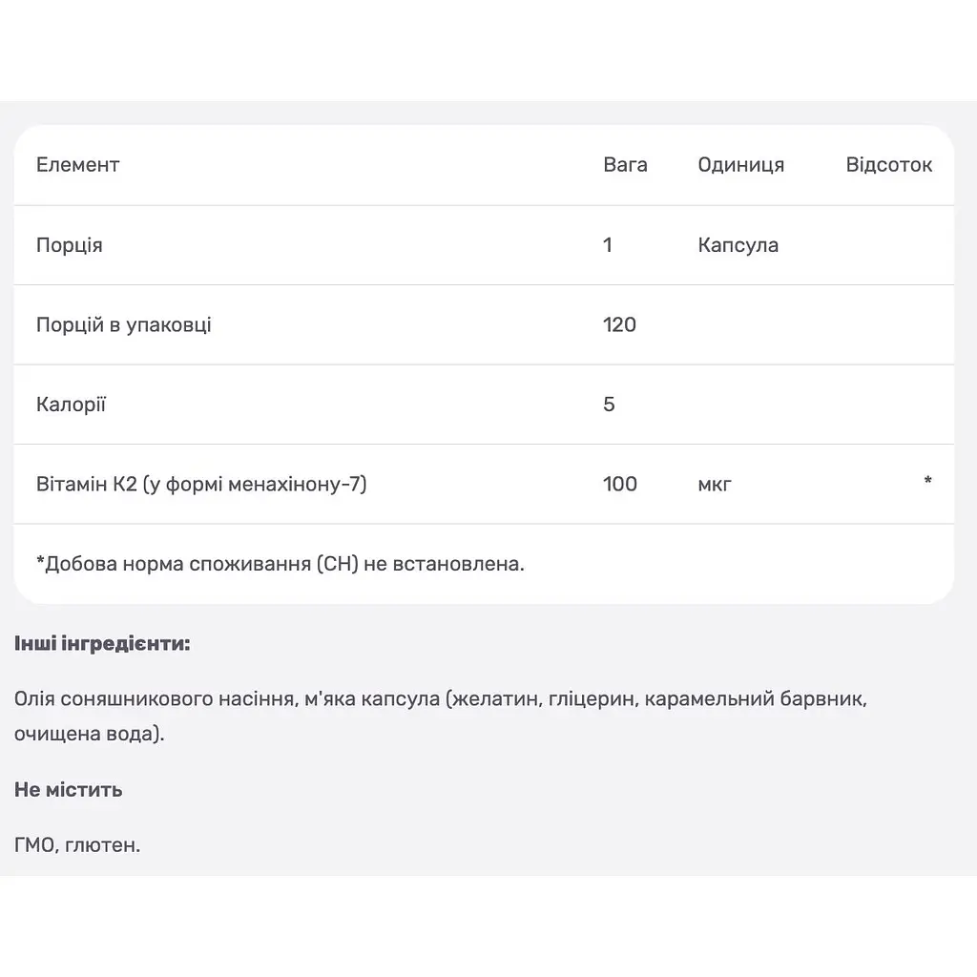Click the 'мкг' unit cell
977x977 pixels.
point(715,485)
